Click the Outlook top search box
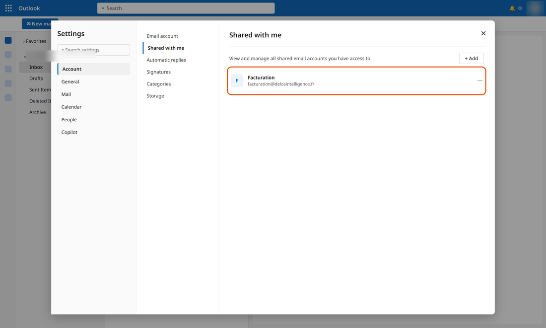This screenshot has height=328, width=546. click(186, 8)
